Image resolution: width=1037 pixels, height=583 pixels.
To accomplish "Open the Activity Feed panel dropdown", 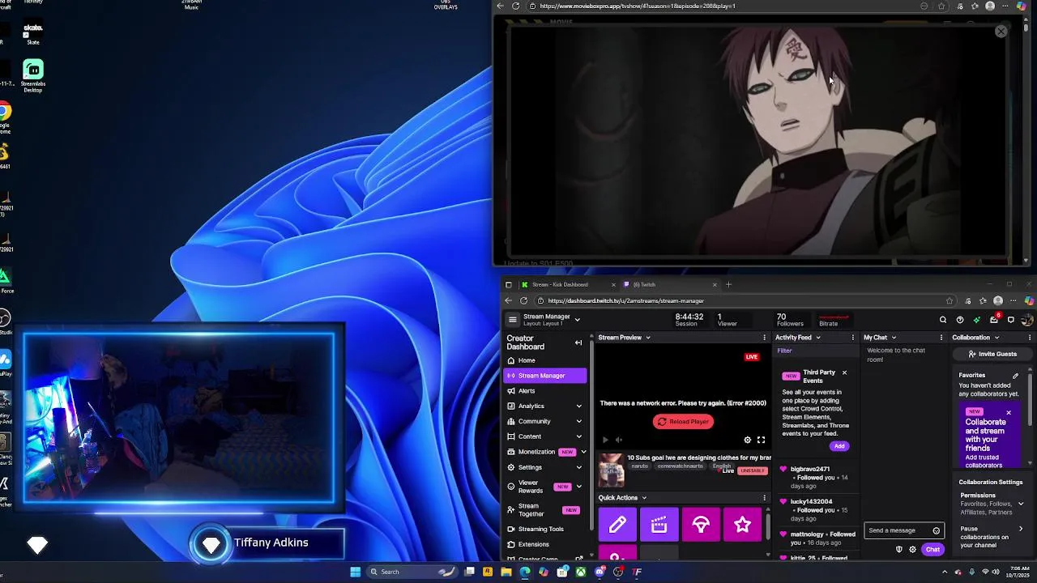I will click(817, 338).
